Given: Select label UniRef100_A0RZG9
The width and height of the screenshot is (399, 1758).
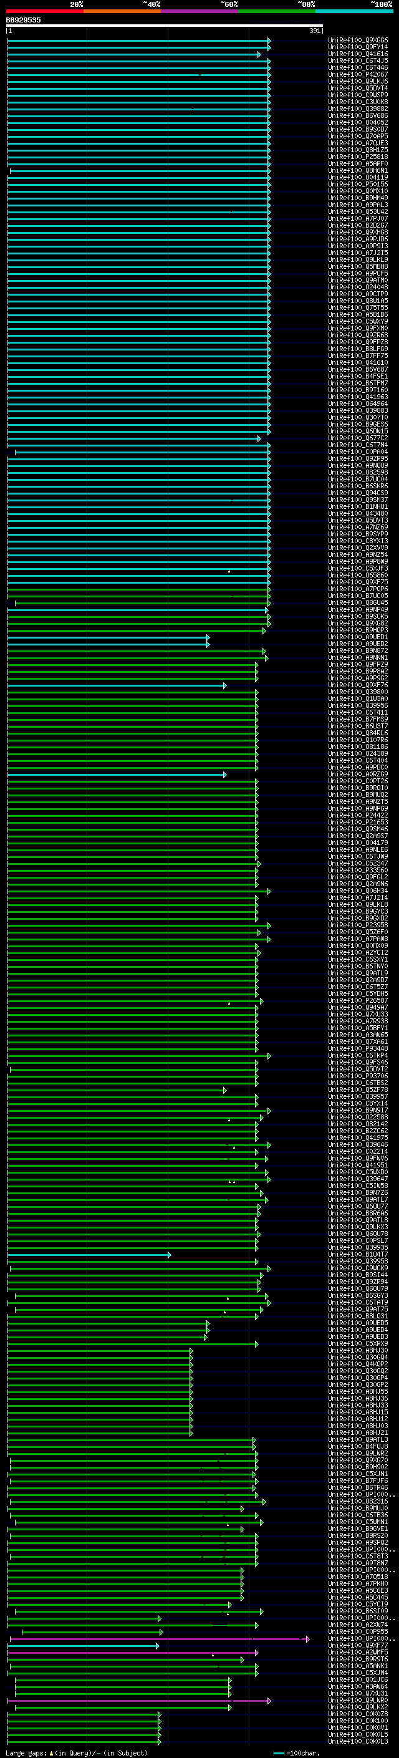Looking at the screenshot, I should (358, 774).
